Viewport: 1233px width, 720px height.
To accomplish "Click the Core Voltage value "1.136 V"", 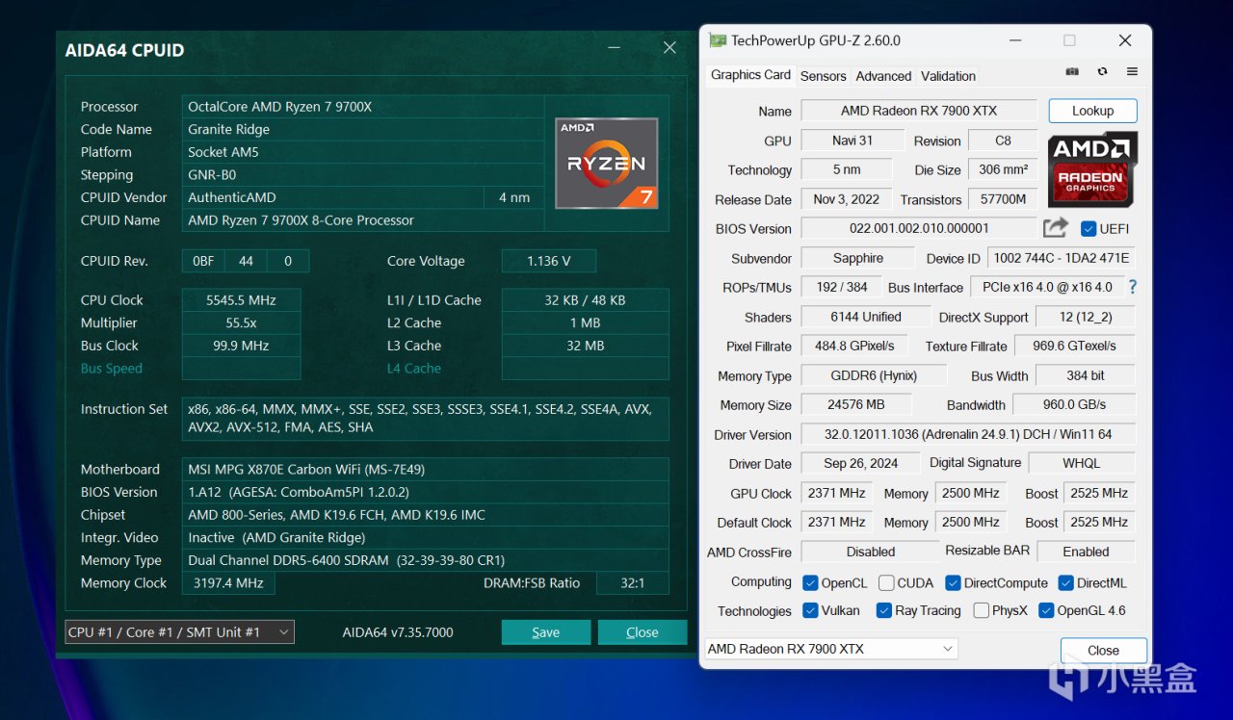I will (x=549, y=261).
